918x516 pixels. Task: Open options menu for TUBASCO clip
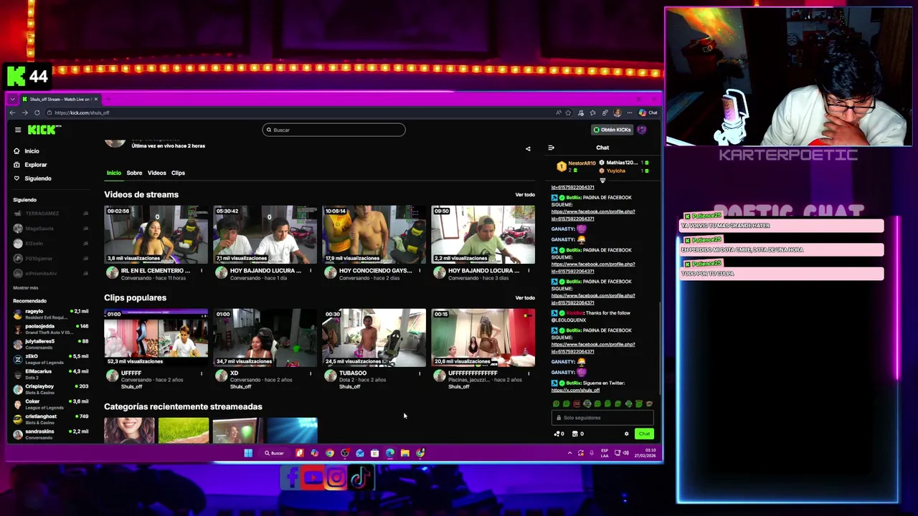pyautogui.click(x=420, y=373)
